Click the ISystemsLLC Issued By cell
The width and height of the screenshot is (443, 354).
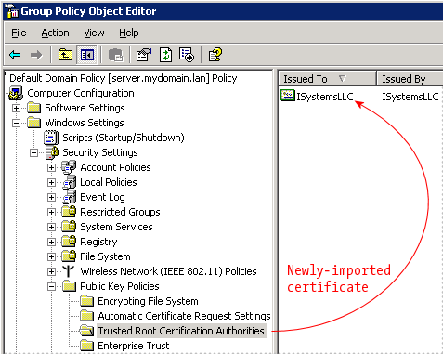410,97
